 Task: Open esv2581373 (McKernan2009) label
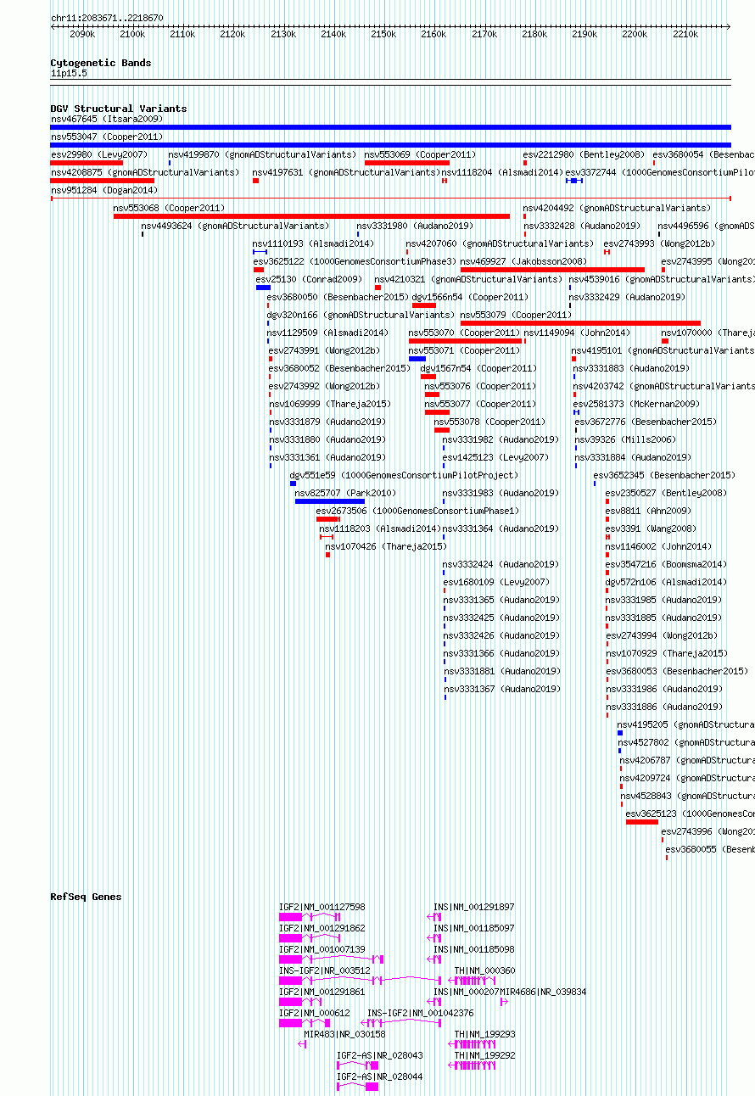point(636,404)
